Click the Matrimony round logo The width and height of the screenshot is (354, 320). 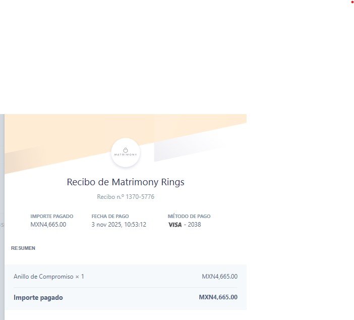(x=126, y=152)
